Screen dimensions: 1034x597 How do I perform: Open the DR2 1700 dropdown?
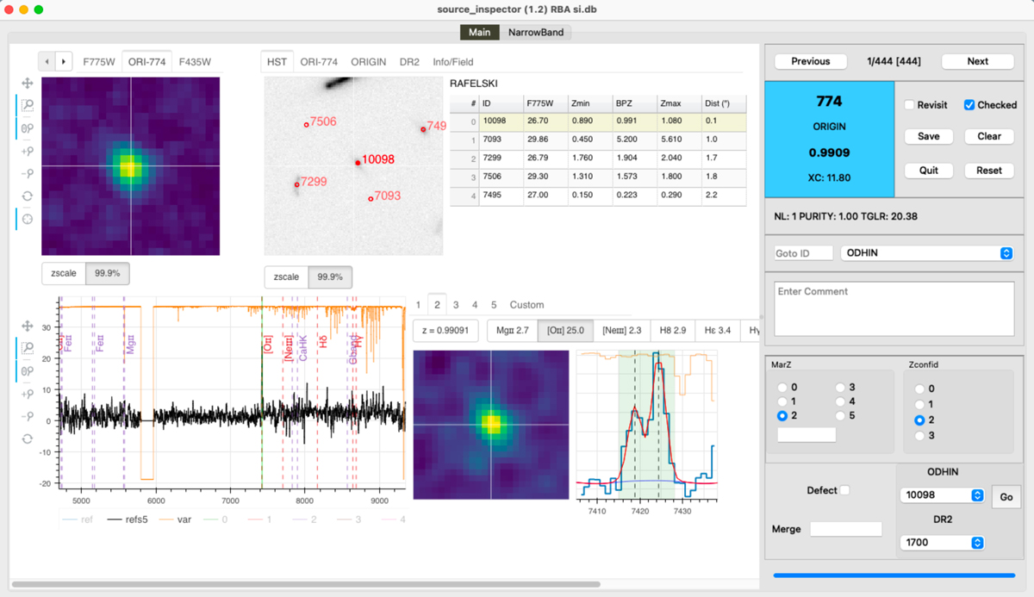pos(940,543)
